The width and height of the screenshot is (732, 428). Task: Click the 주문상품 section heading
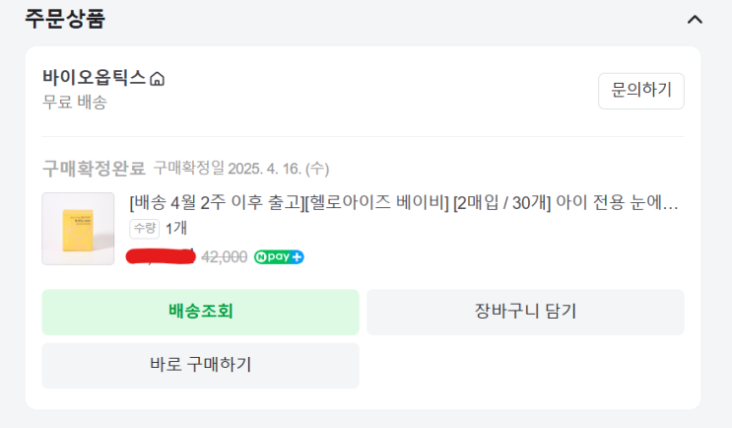(x=65, y=18)
